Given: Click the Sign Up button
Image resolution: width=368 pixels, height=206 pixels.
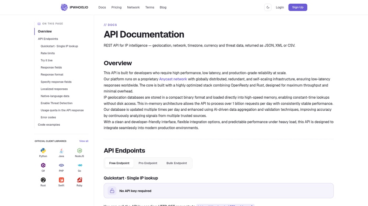Looking at the screenshot, I should (x=298, y=7).
